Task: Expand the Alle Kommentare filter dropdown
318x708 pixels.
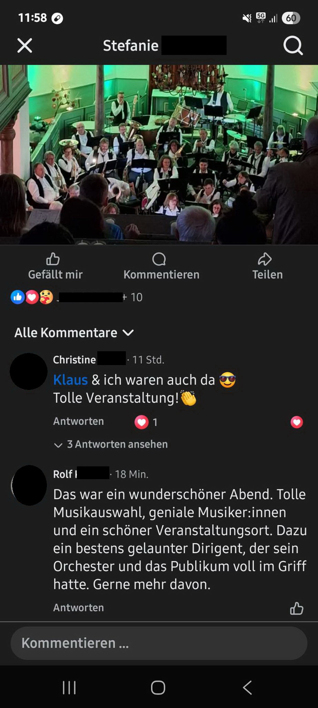Action: 74,333
